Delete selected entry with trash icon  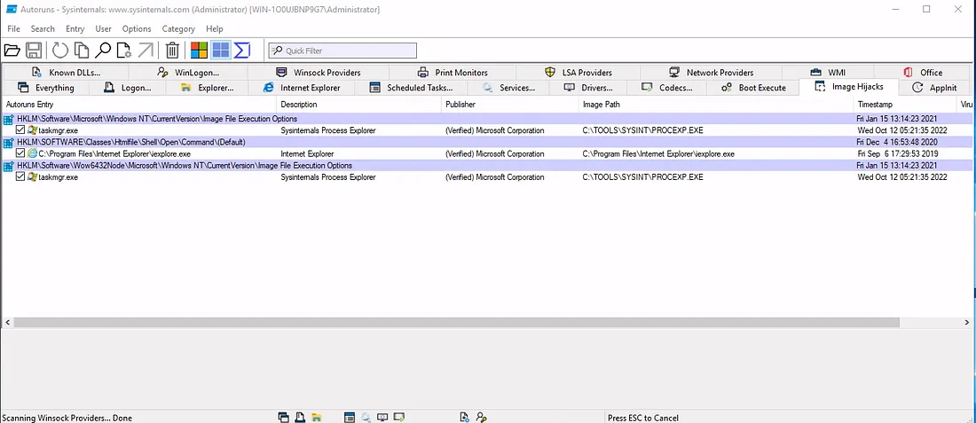coord(173,51)
